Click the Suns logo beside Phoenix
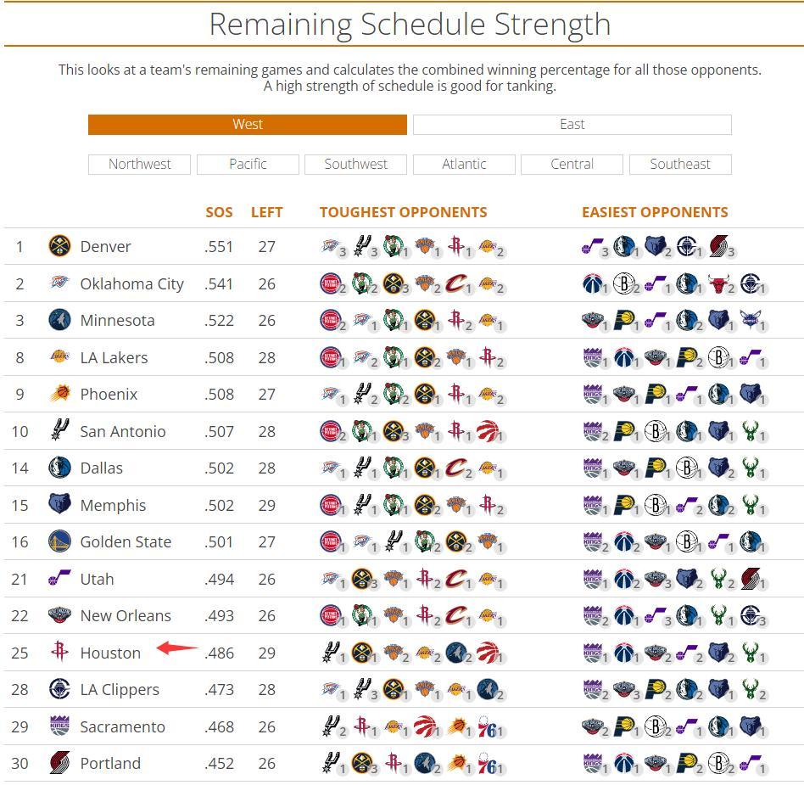 (59, 395)
